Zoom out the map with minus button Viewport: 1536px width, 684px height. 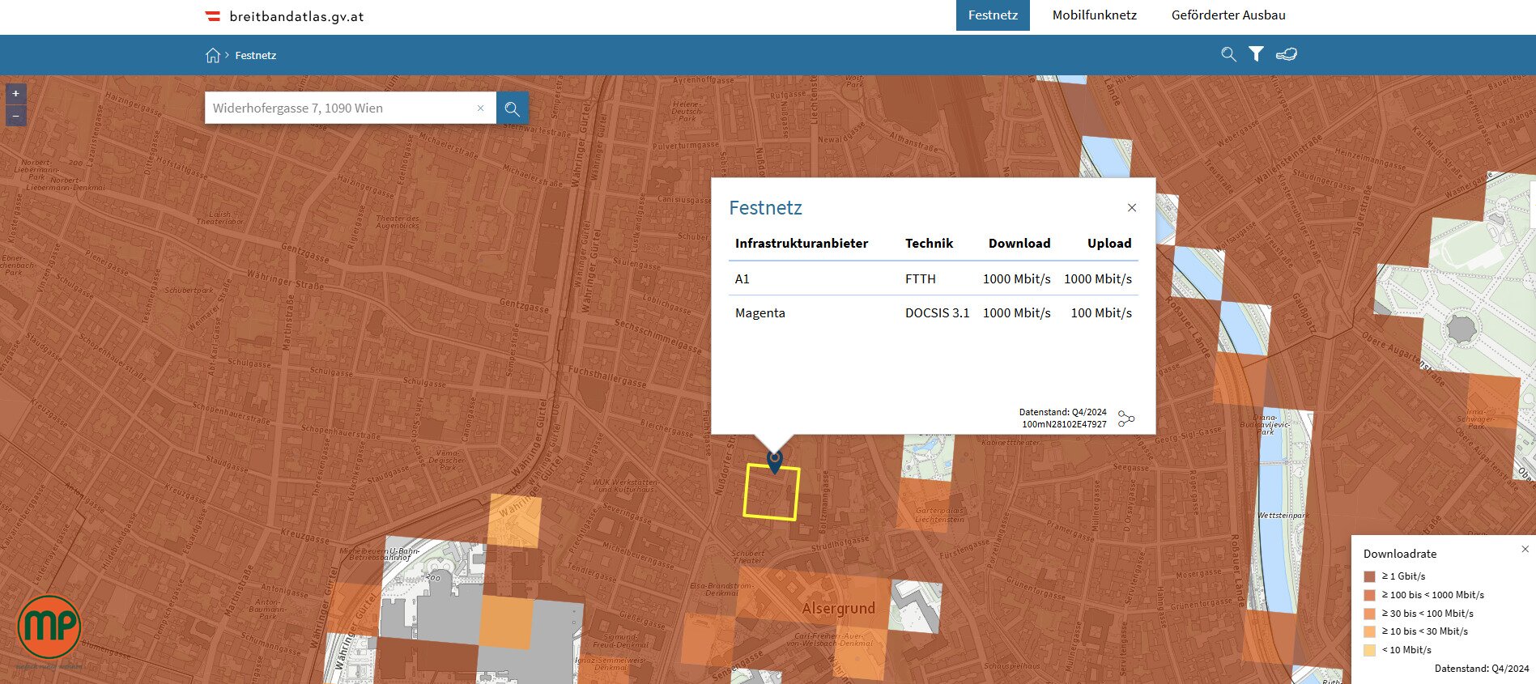point(15,116)
